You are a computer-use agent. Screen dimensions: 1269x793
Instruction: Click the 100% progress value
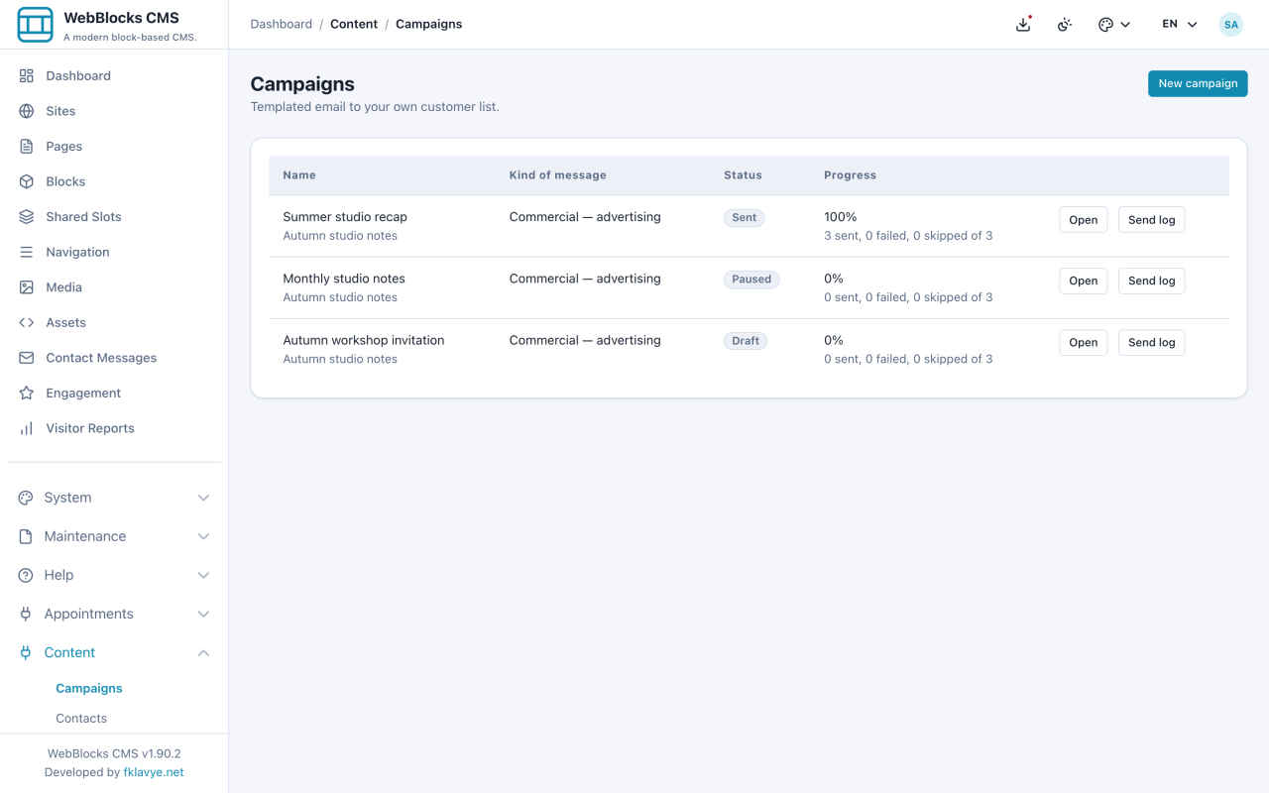[x=840, y=216]
